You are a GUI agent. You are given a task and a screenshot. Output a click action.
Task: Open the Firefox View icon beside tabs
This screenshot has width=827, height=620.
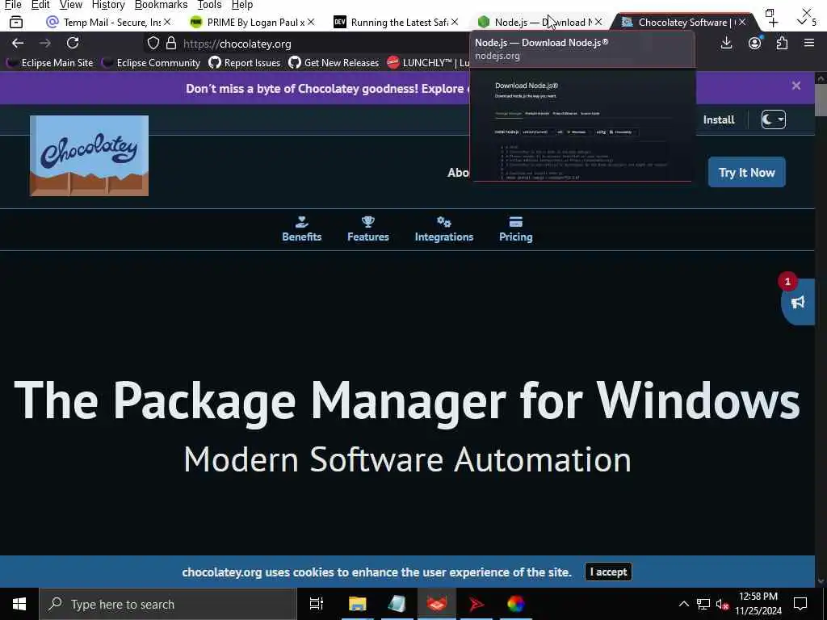tap(16, 22)
